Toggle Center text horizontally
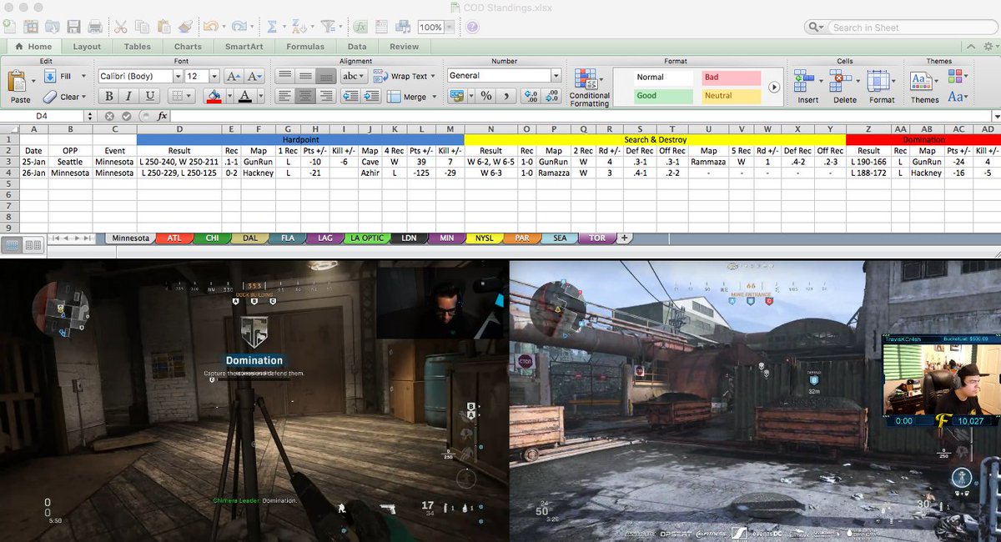Image resolution: width=1001 pixels, height=542 pixels. click(x=306, y=97)
